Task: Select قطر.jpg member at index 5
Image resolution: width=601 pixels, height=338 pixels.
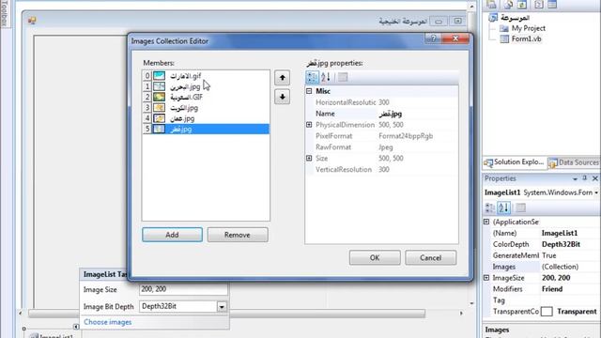Action: tap(206, 130)
